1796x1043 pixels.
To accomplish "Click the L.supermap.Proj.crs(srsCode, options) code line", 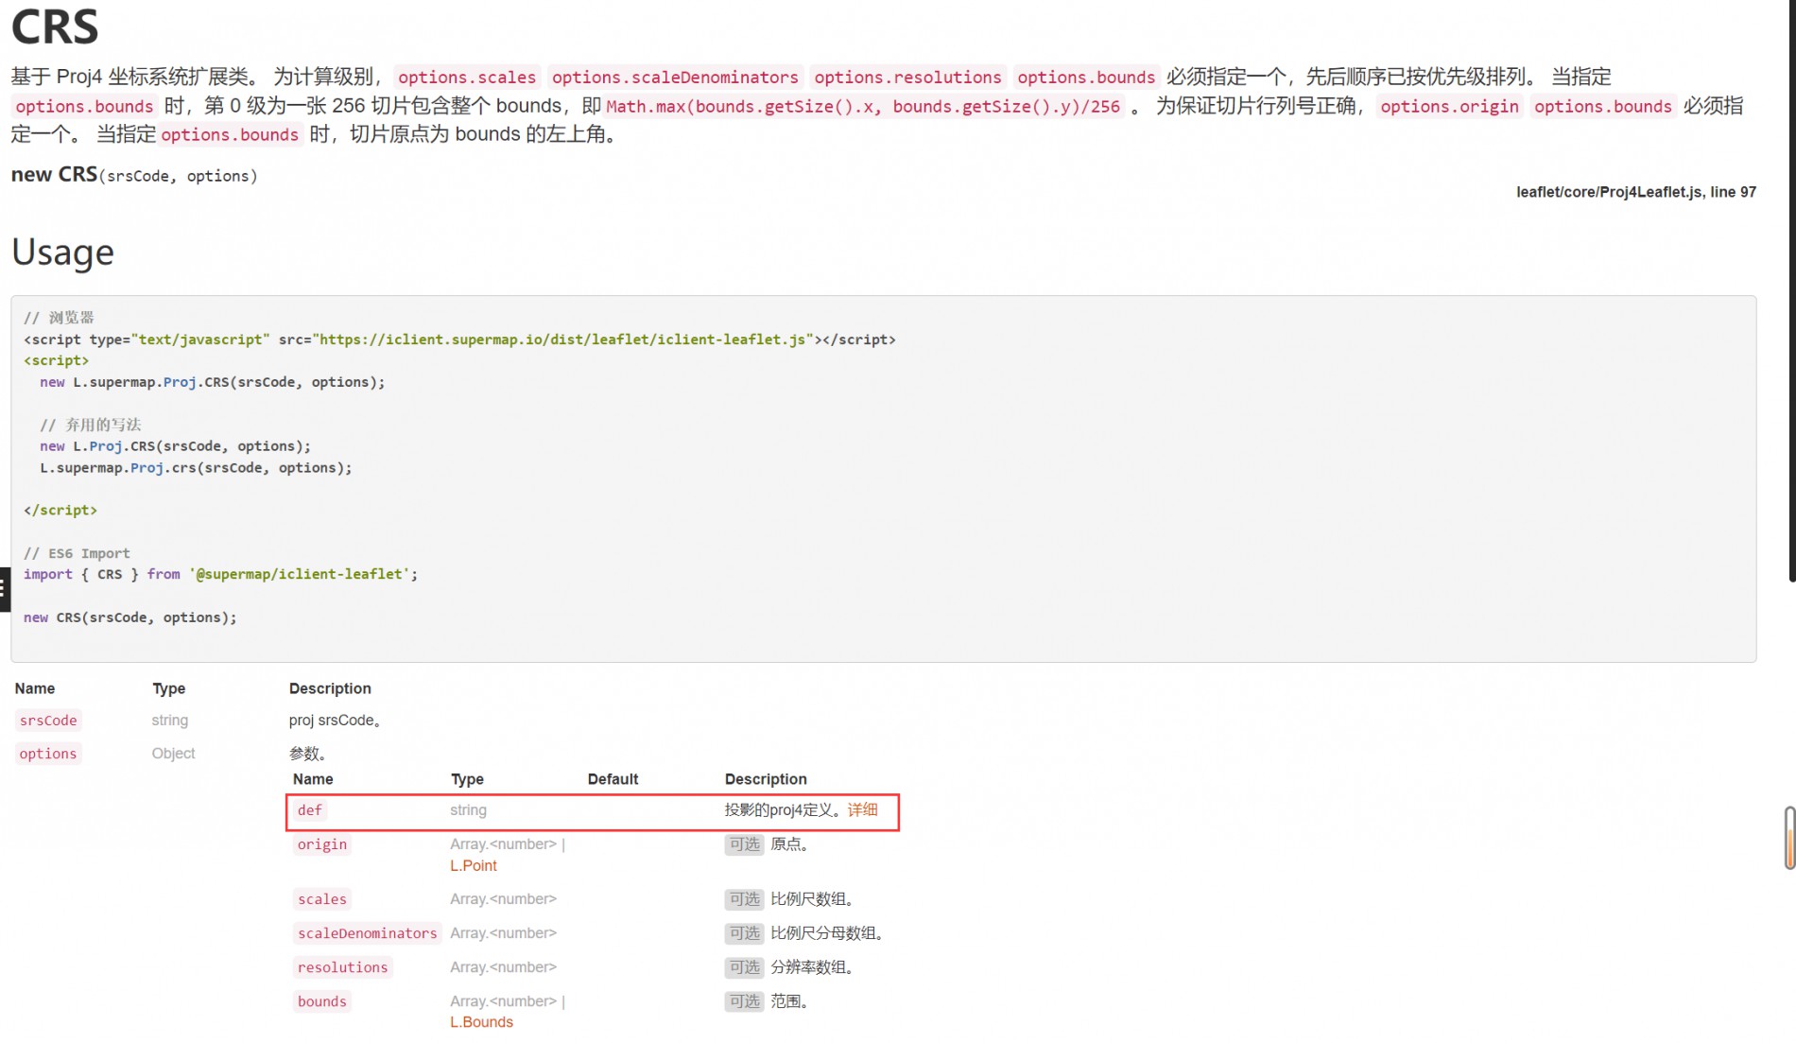I will 196,468.
